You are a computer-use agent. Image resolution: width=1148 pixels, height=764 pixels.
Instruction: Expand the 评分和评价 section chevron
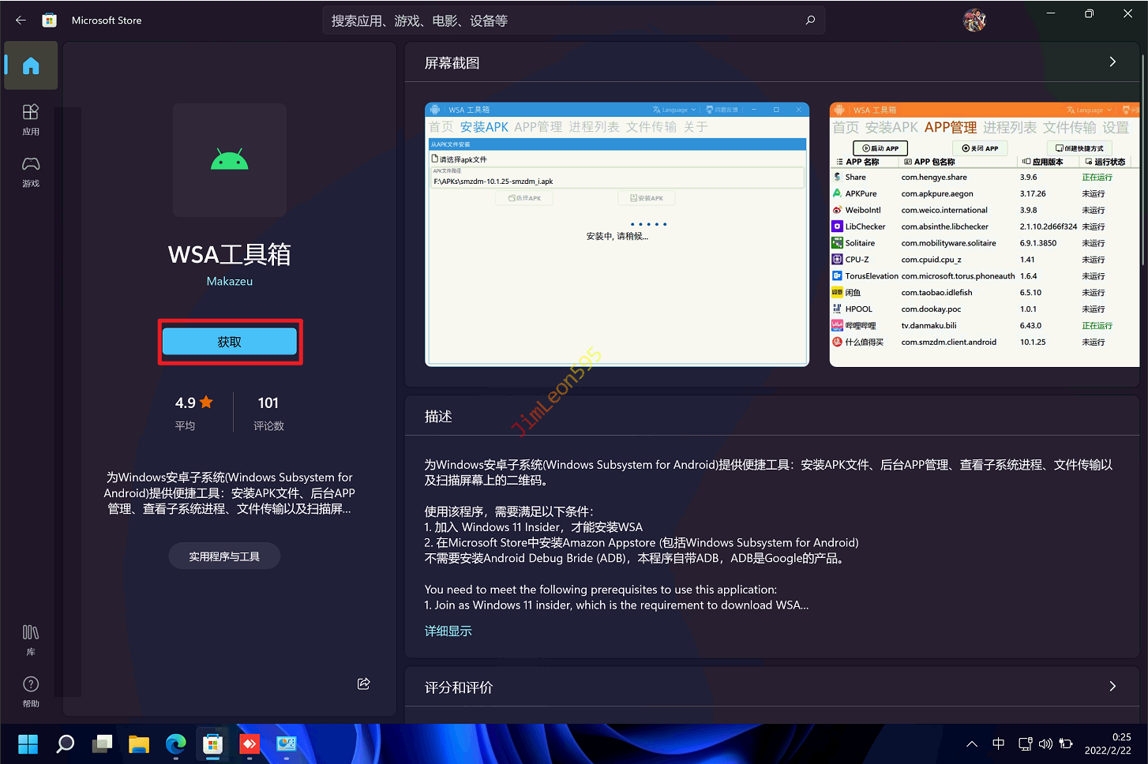pyautogui.click(x=1112, y=687)
